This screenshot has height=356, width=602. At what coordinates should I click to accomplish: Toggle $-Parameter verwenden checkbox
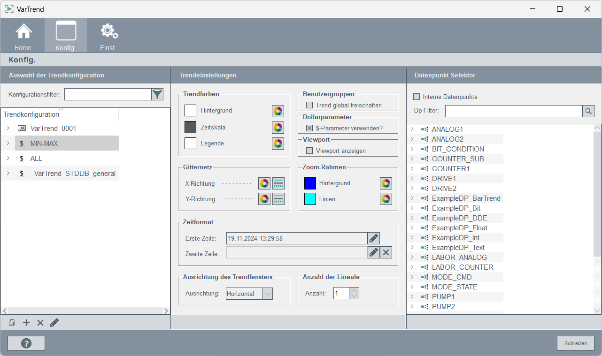[309, 128]
